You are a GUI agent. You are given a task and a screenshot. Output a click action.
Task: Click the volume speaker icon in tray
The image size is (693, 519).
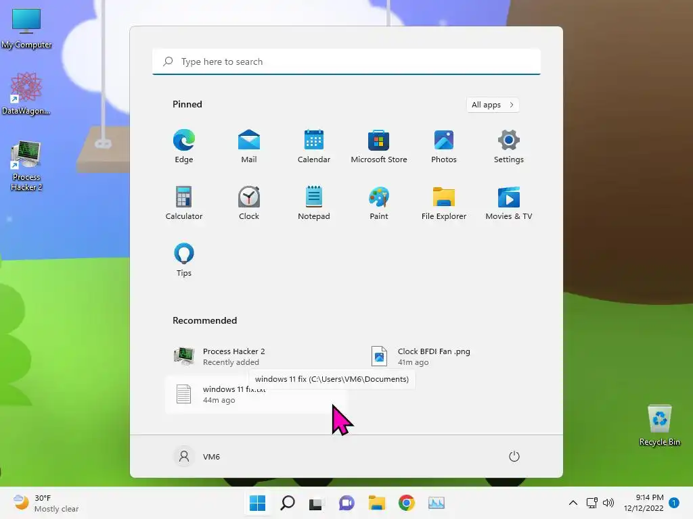pos(608,503)
